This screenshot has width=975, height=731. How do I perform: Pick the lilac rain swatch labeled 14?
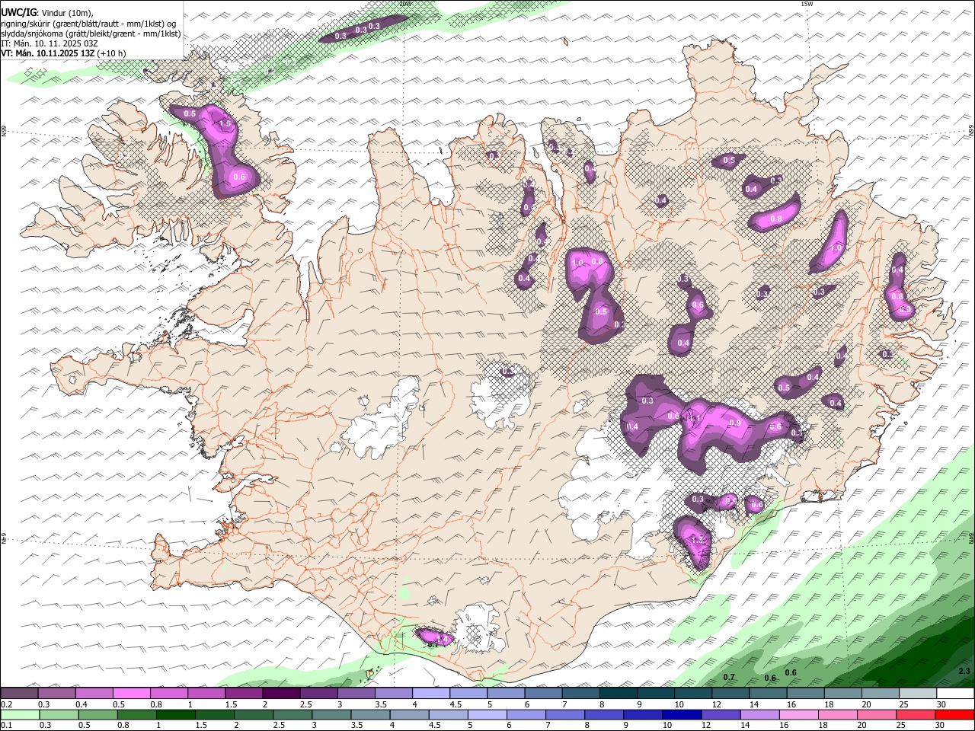(x=759, y=714)
